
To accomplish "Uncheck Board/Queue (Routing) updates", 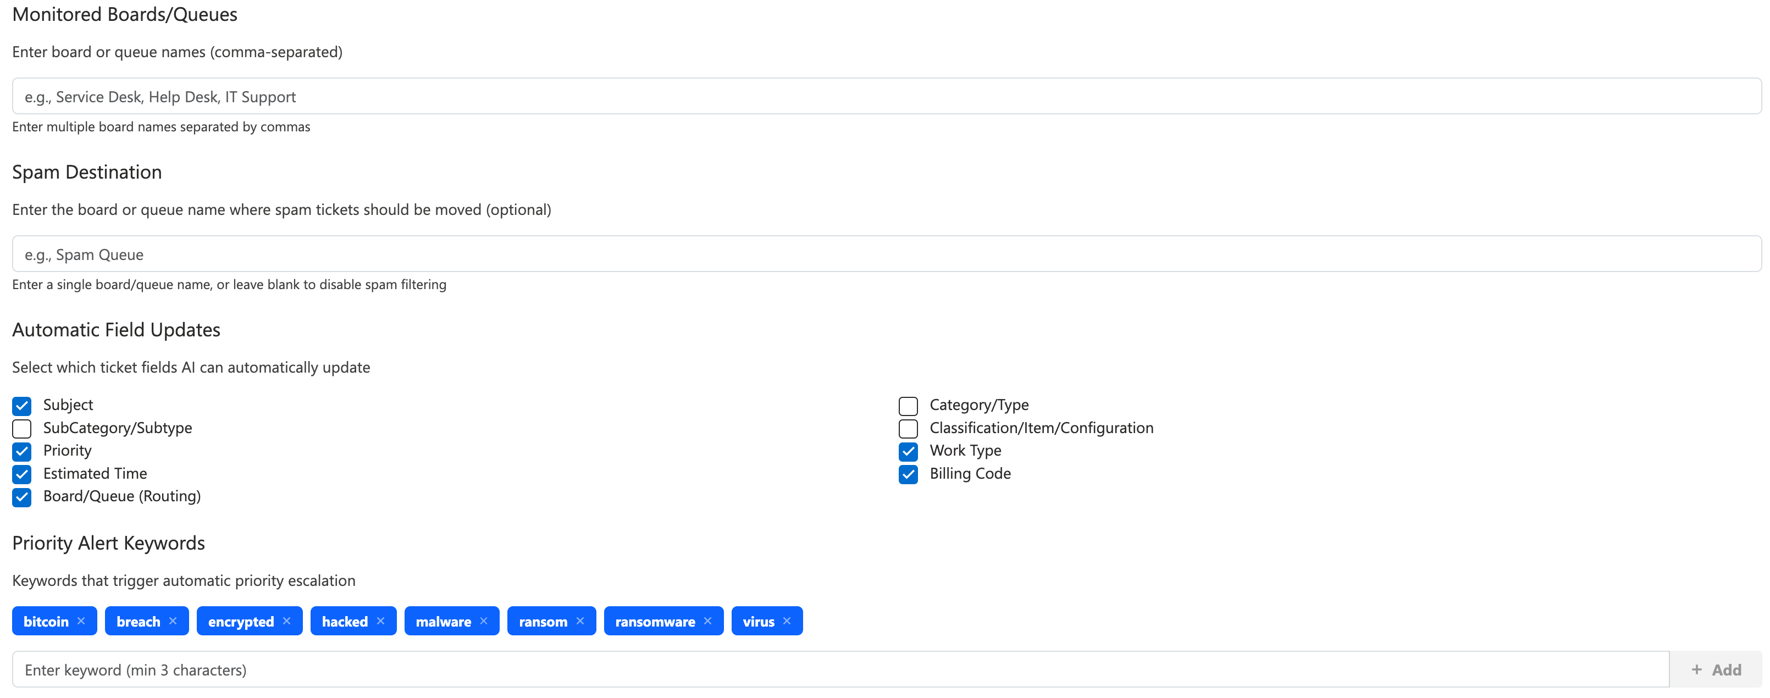I will tap(21, 497).
